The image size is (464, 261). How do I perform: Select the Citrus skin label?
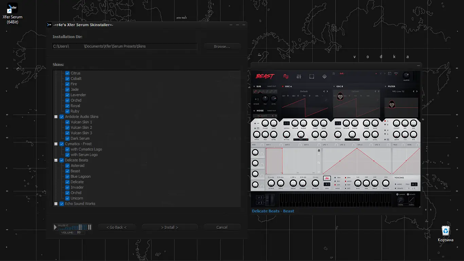point(75,73)
